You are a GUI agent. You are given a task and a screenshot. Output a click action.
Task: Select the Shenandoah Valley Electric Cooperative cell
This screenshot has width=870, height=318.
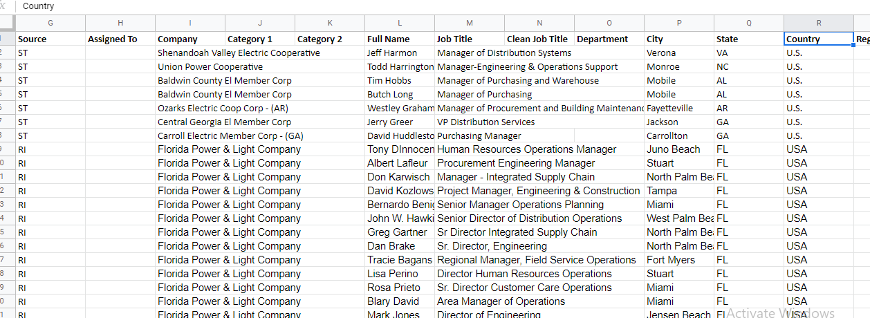click(239, 53)
